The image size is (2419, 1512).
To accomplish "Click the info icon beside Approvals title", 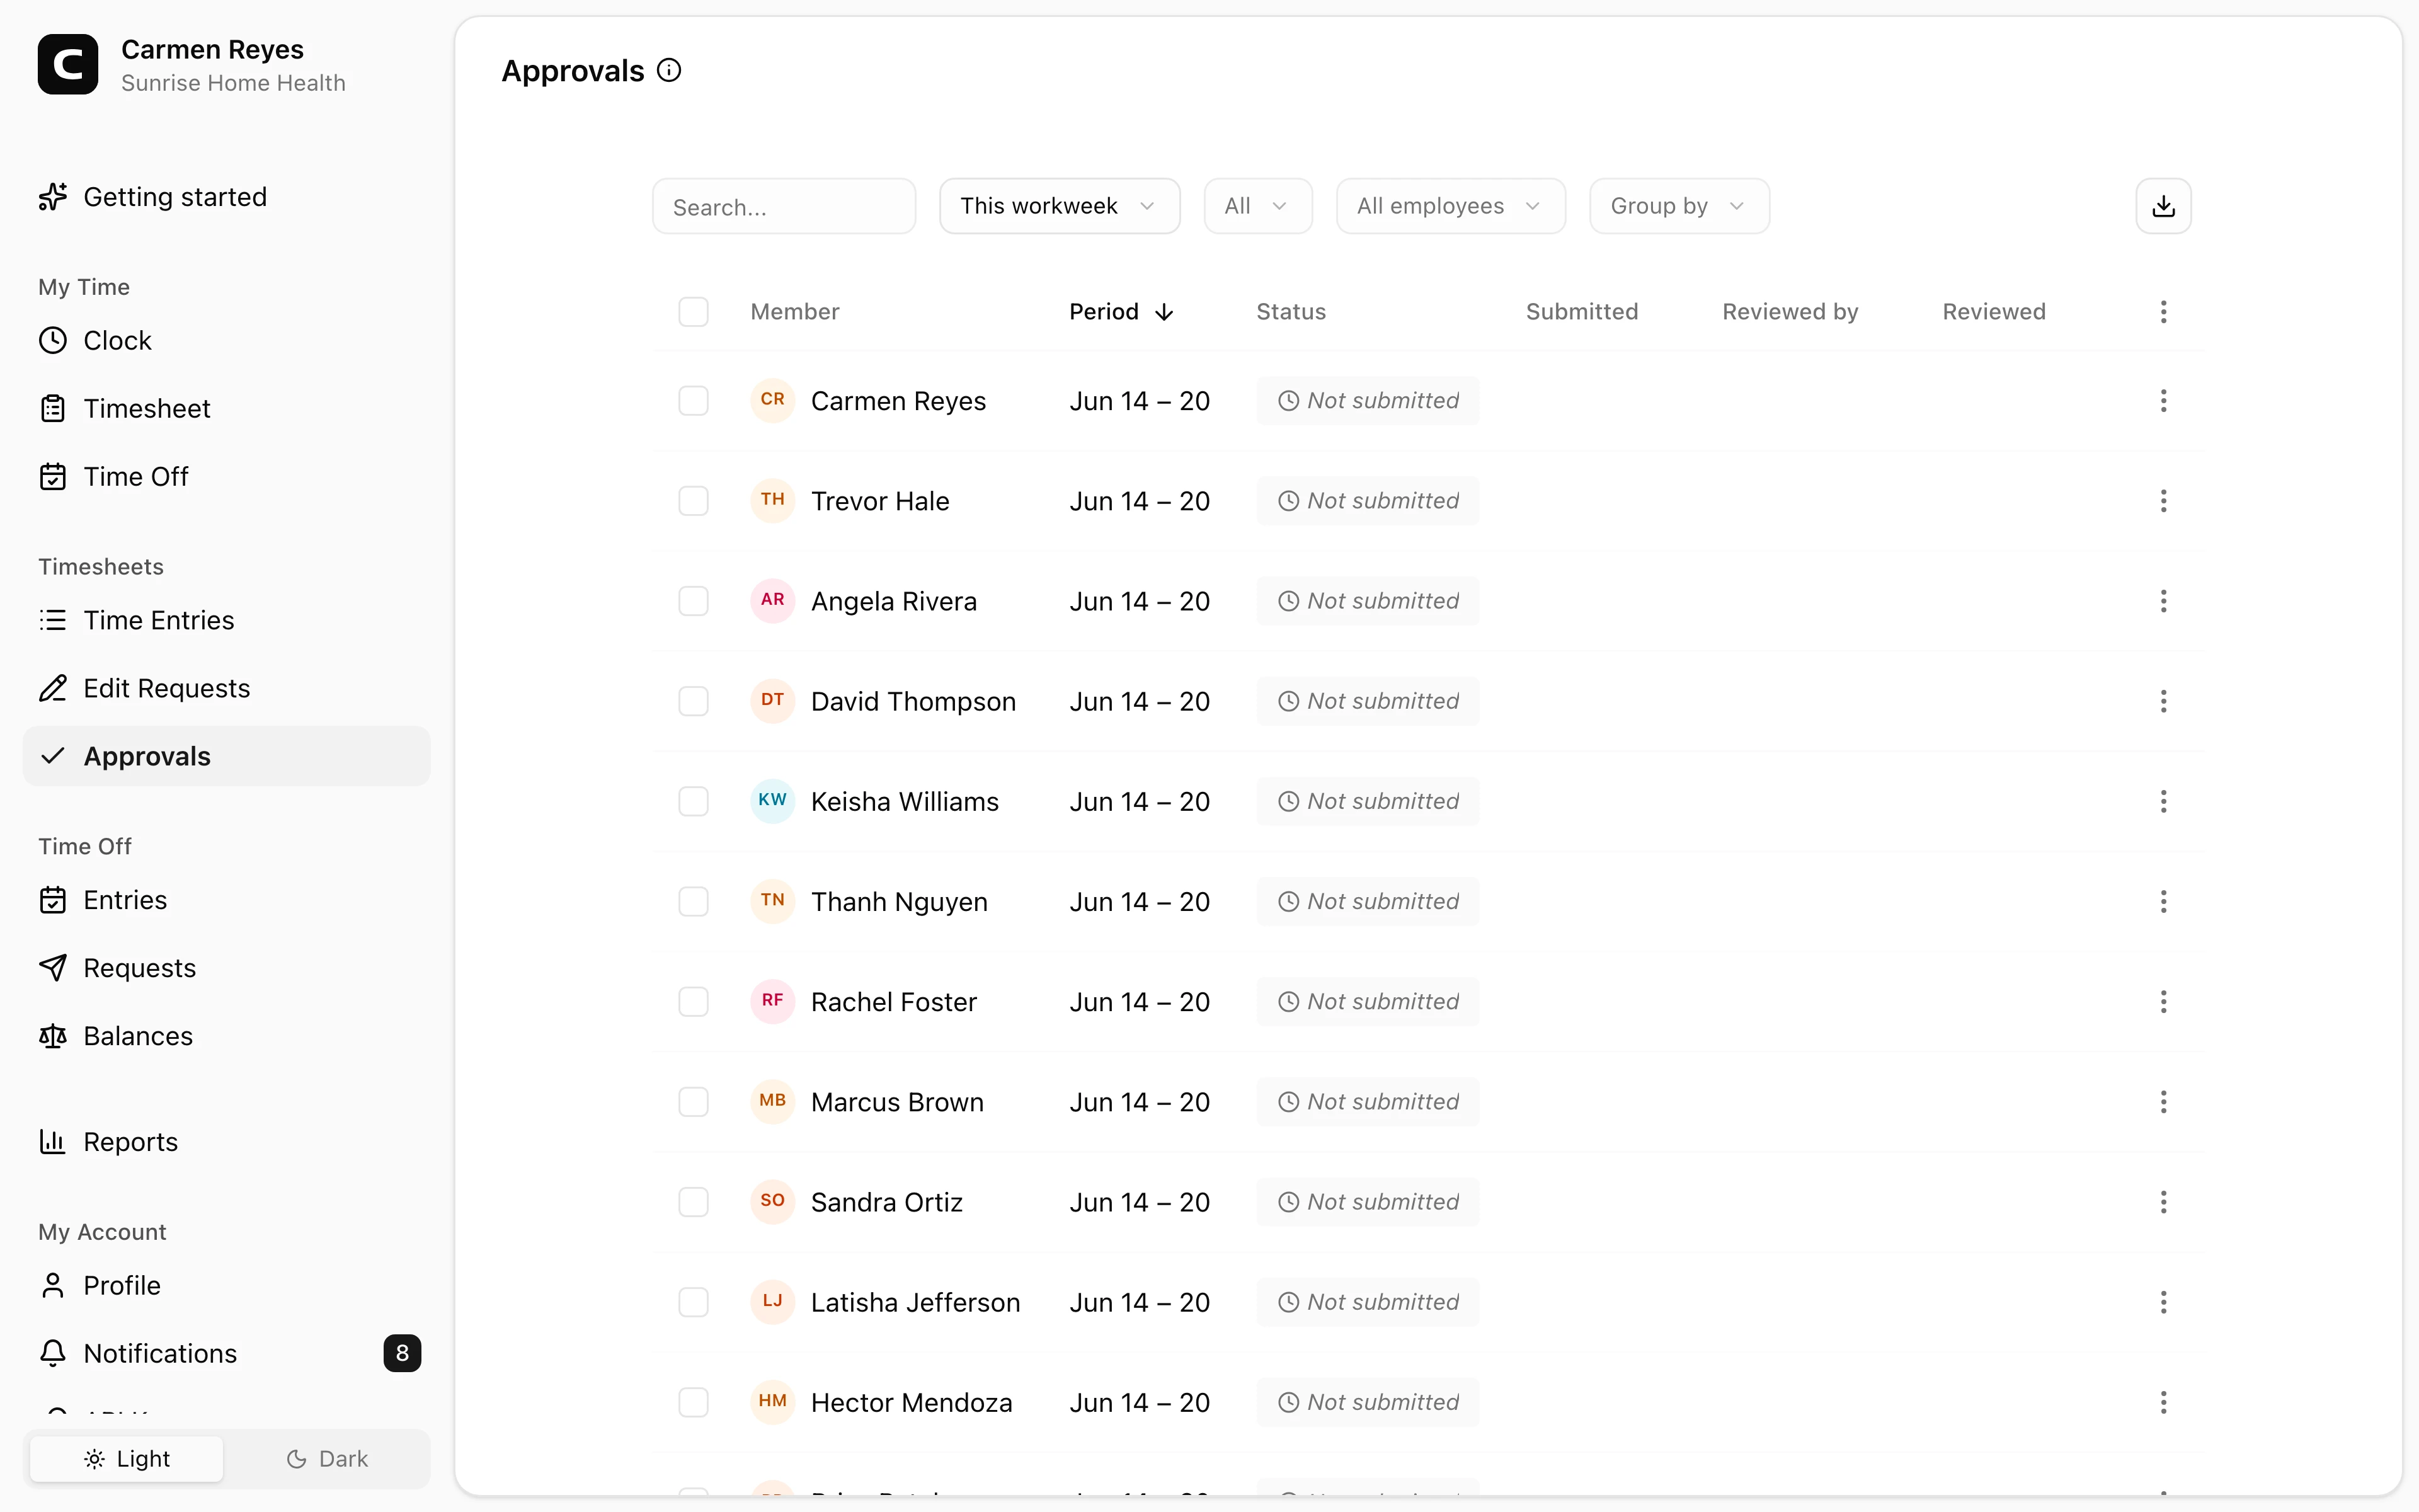I will coord(669,71).
